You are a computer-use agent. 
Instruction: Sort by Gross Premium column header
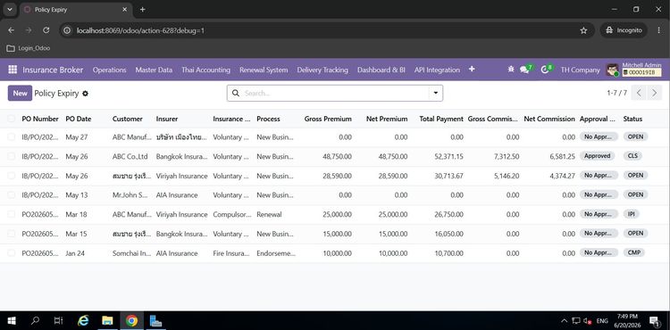pos(328,119)
